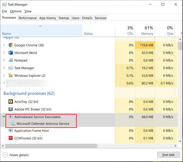This screenshot has height=162, width=183.
Task: Click the horizontal scrollbar left arrow
Action: coord(3,146)
